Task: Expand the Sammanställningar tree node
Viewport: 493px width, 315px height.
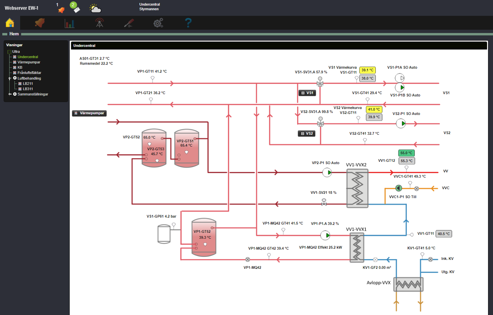Action: tap(10, 94)
